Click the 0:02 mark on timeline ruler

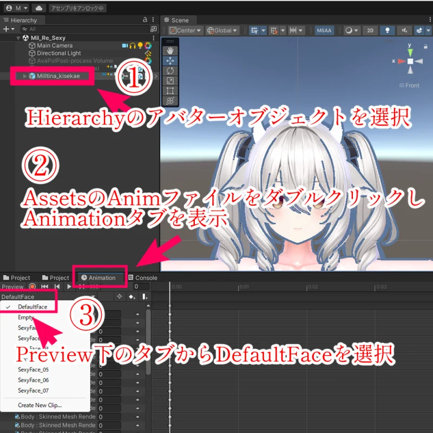(x=313, y=287)
